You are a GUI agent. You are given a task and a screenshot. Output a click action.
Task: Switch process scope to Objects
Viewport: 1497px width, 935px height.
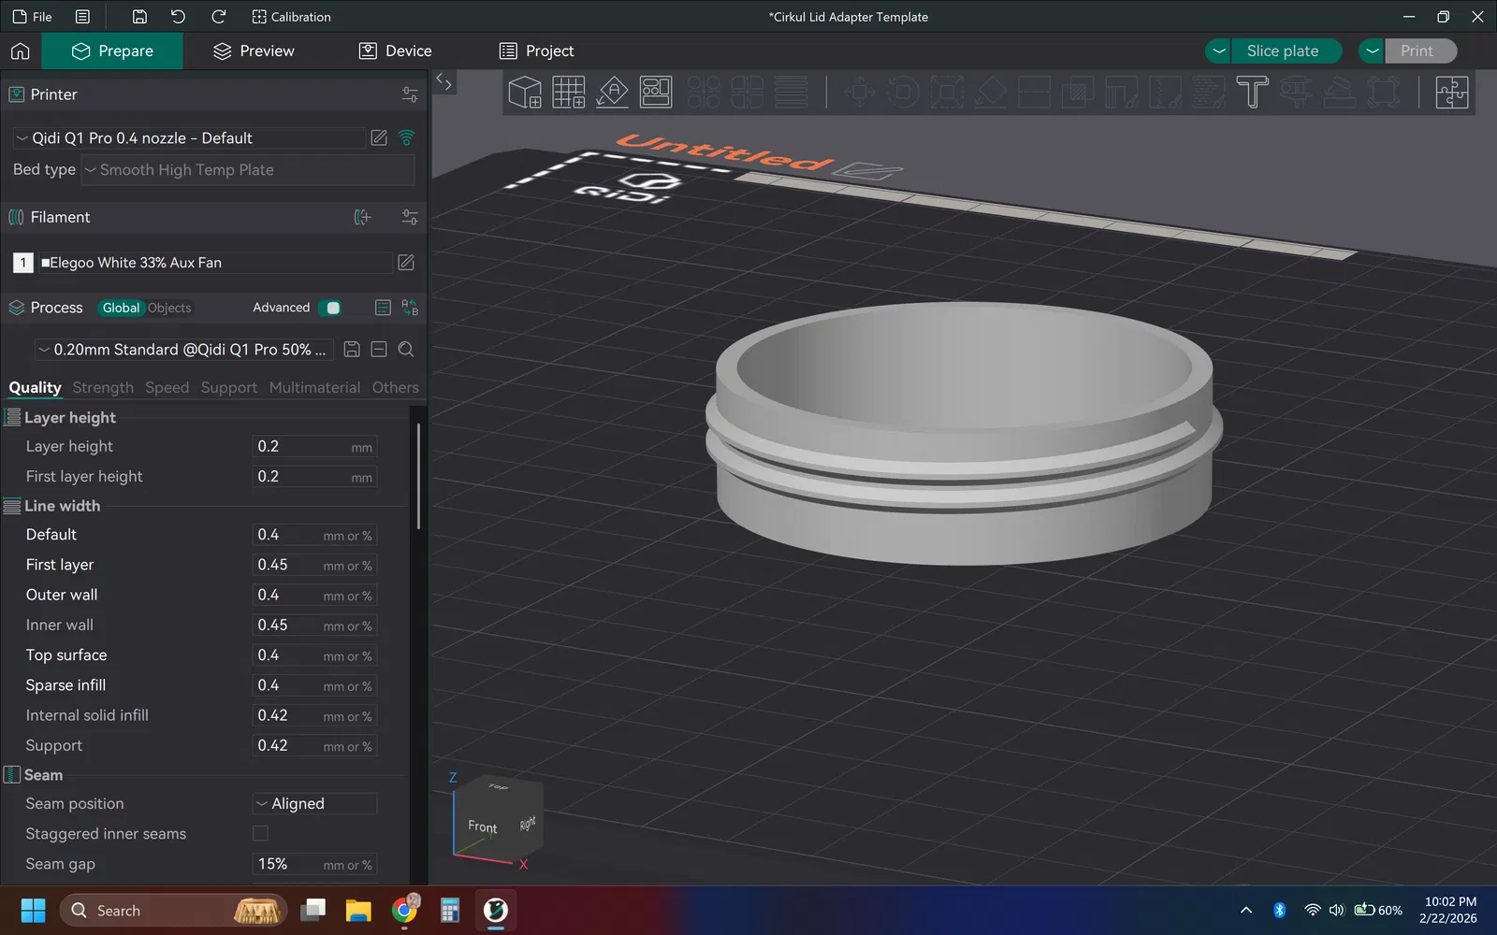click(169, 308)
